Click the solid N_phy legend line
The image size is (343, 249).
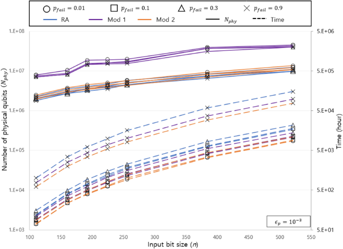pos(213,19)
